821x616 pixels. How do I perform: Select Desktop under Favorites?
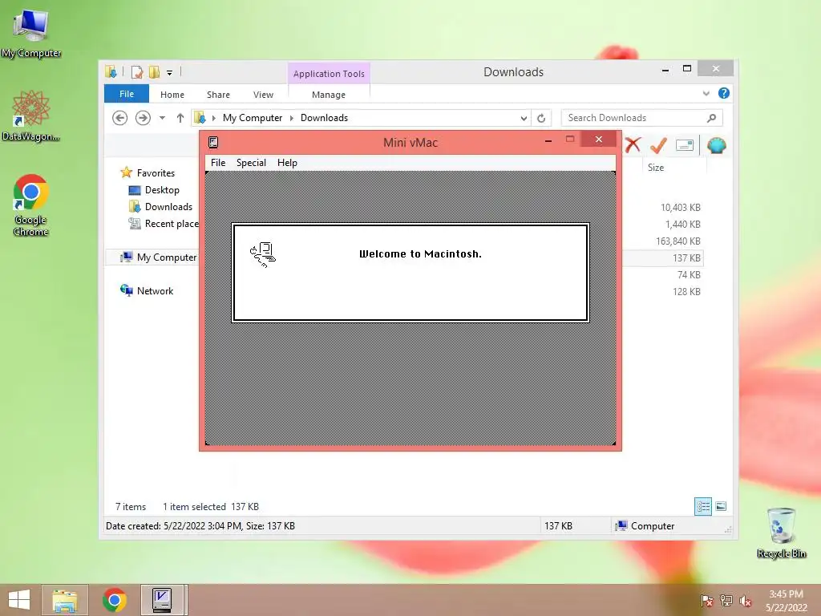(x=162, y=190)
